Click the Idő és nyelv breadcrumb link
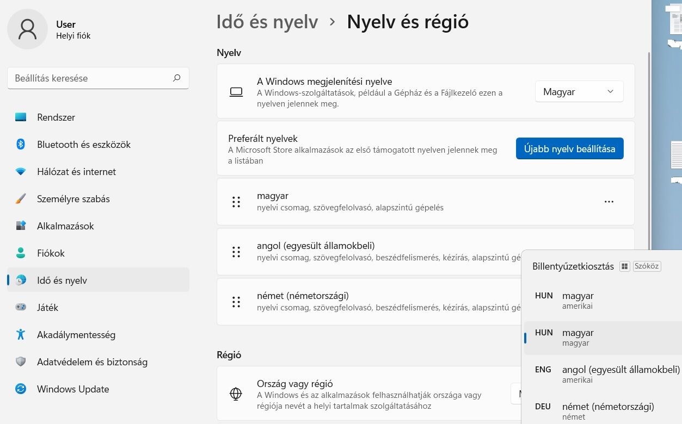This screenshot has width=682, height=424. pyautogui.click(x=267, y=22)
